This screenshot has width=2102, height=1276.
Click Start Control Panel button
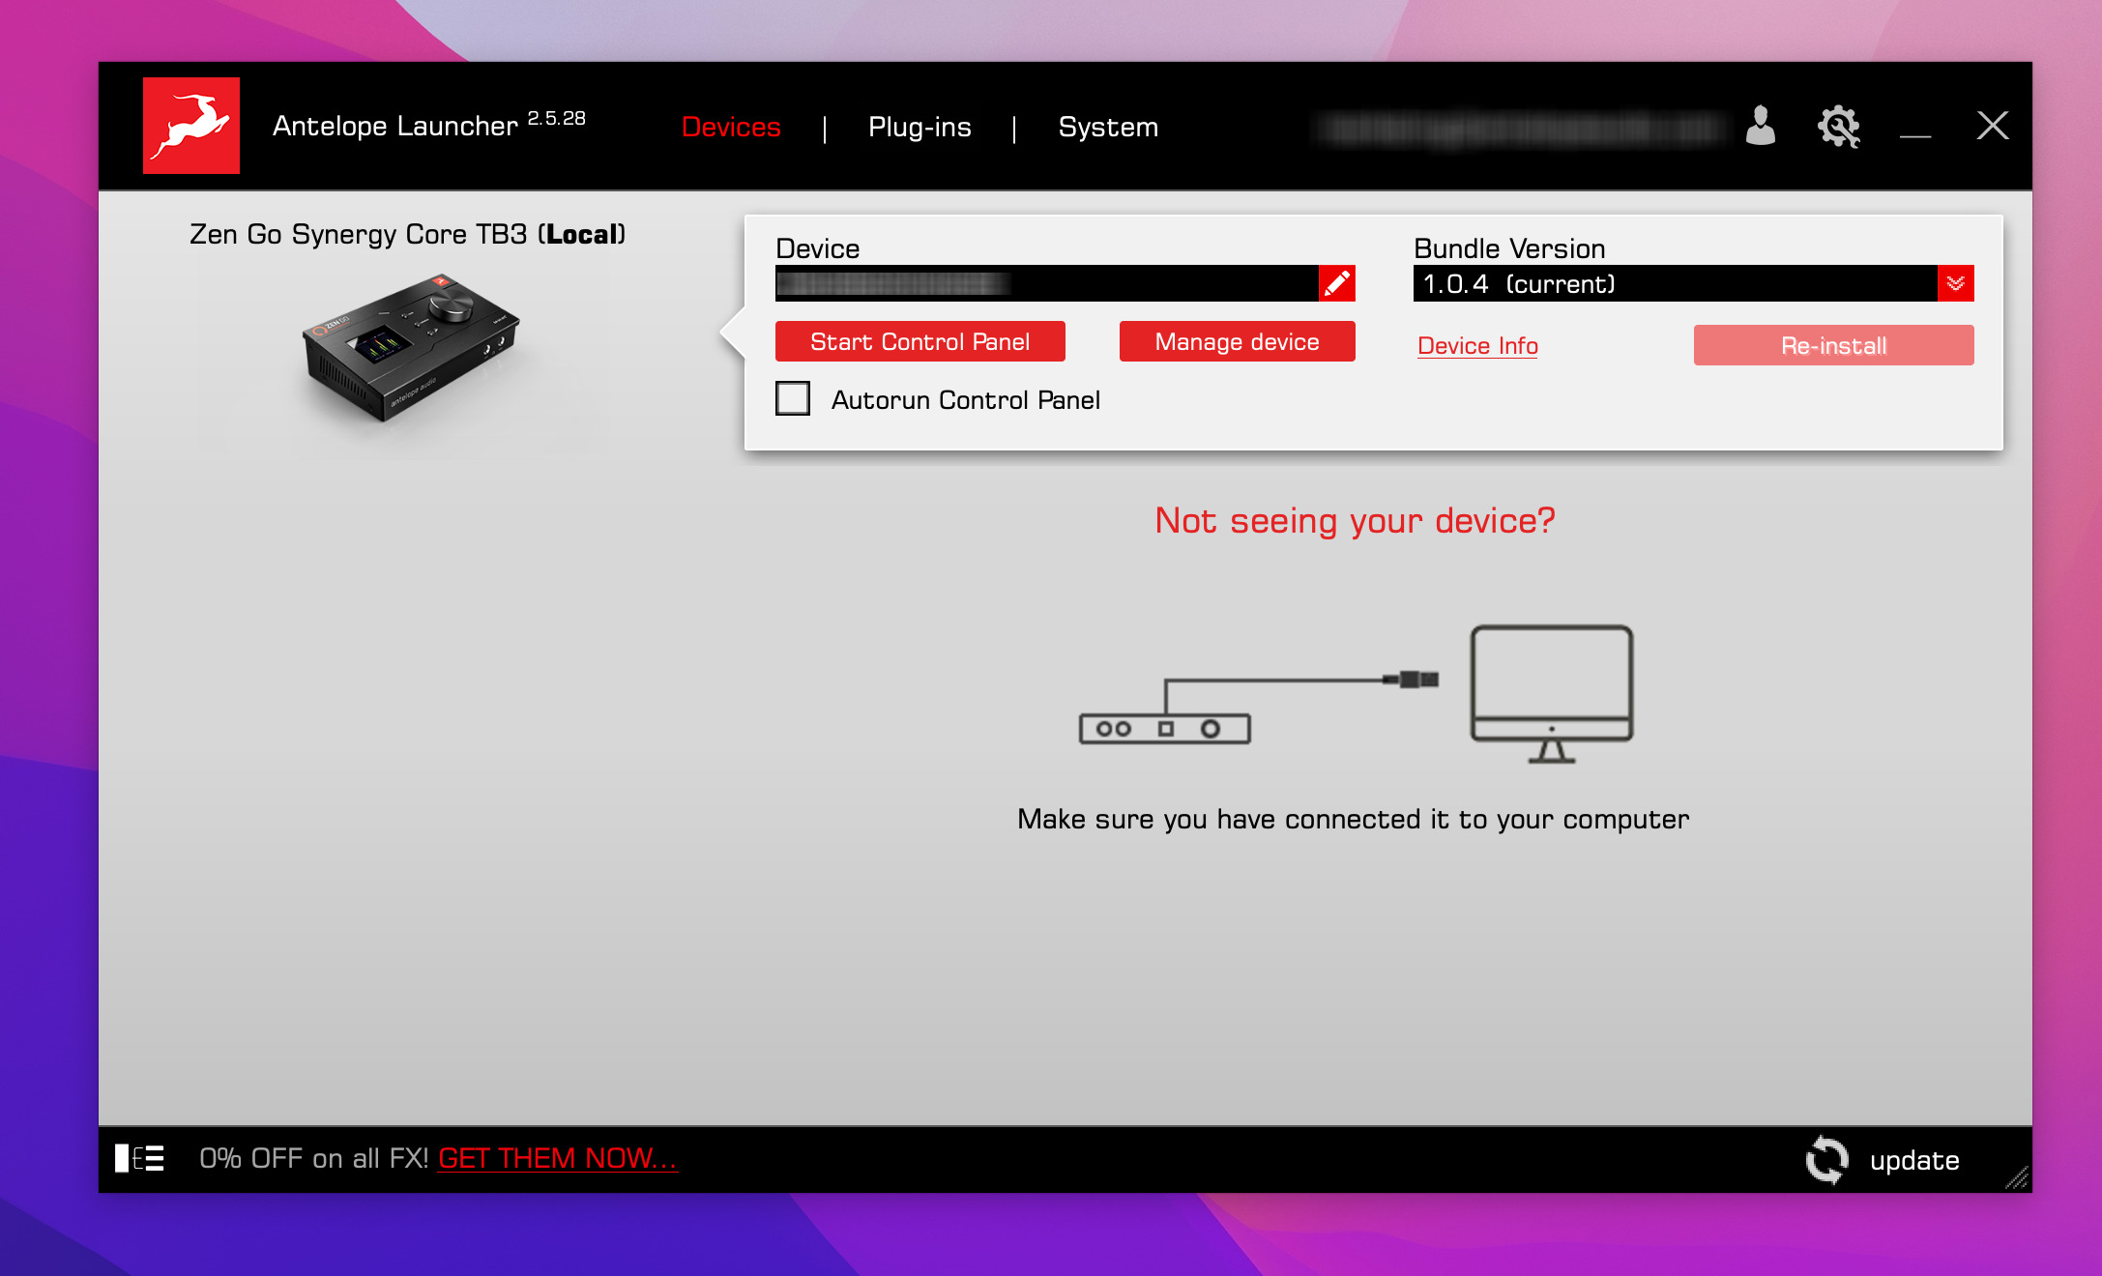point(920,341)
